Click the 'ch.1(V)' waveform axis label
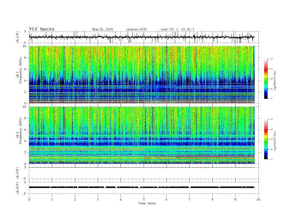Viewport: 291px width, 224px height. pyautogui.click(x=18, y=37)
